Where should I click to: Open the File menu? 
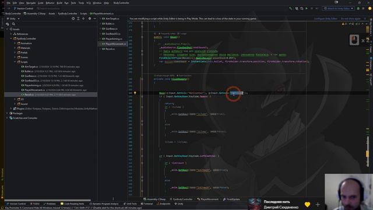(x=9, y=3)
